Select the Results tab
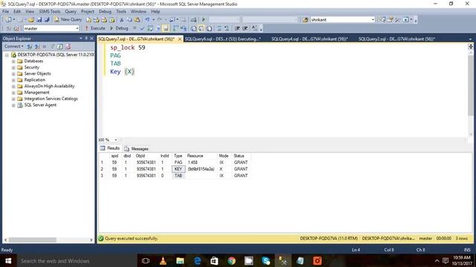 pos(110,148)
